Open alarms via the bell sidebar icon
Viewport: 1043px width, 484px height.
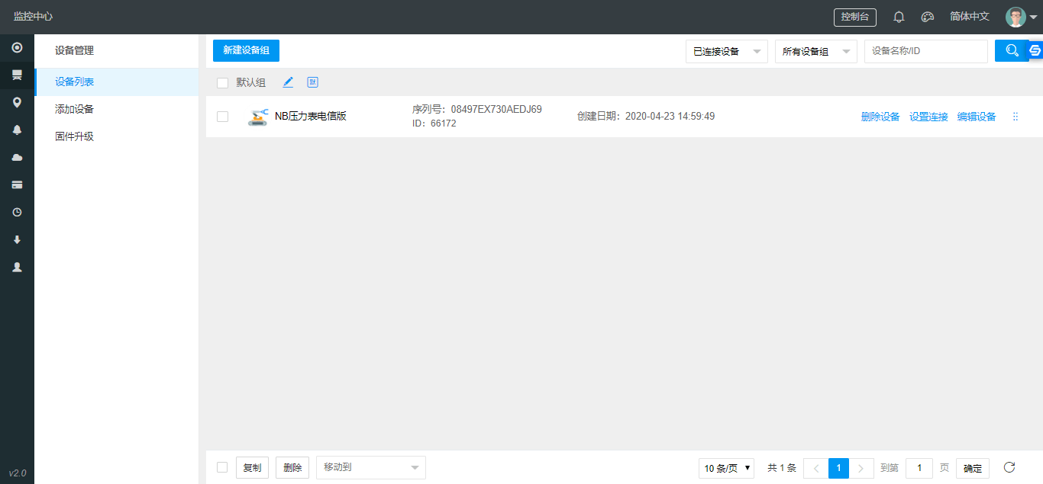click(17, 130)
